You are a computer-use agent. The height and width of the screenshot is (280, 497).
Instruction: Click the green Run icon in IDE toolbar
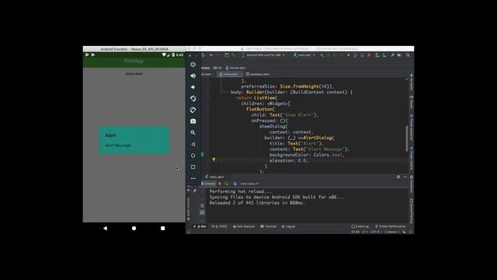[321, 55]
